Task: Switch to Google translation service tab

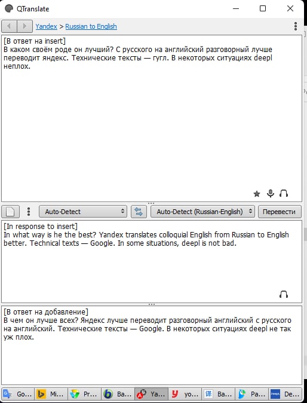Action: [x=18, y=394]
